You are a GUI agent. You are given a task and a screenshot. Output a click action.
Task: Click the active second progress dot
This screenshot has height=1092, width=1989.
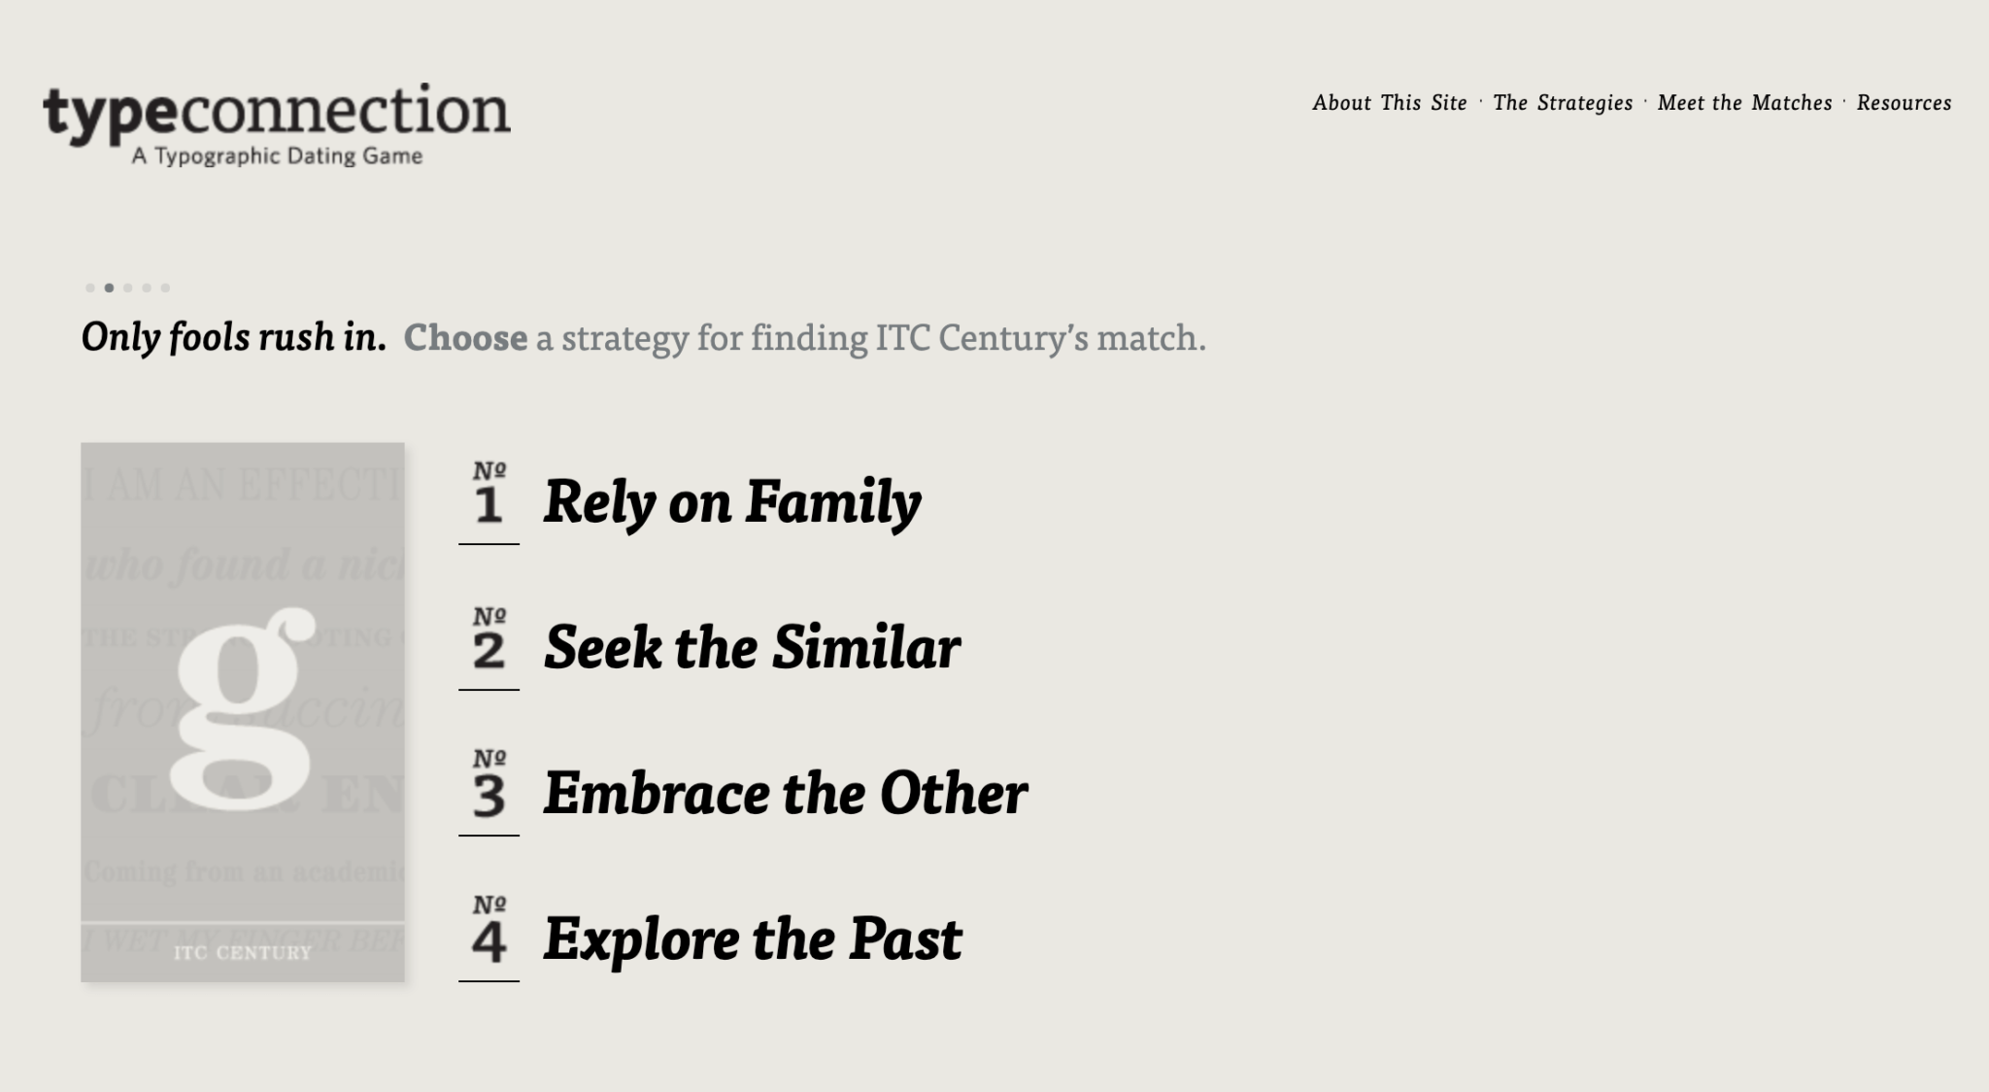(x=109, y=288)
